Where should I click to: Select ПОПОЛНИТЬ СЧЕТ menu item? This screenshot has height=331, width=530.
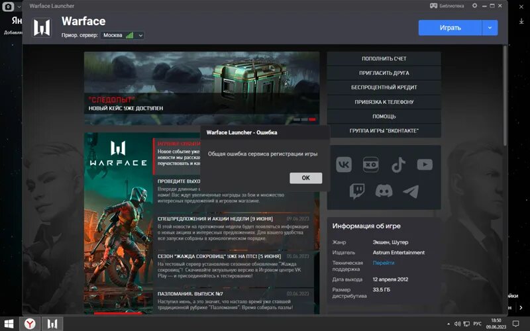(384, 59)
